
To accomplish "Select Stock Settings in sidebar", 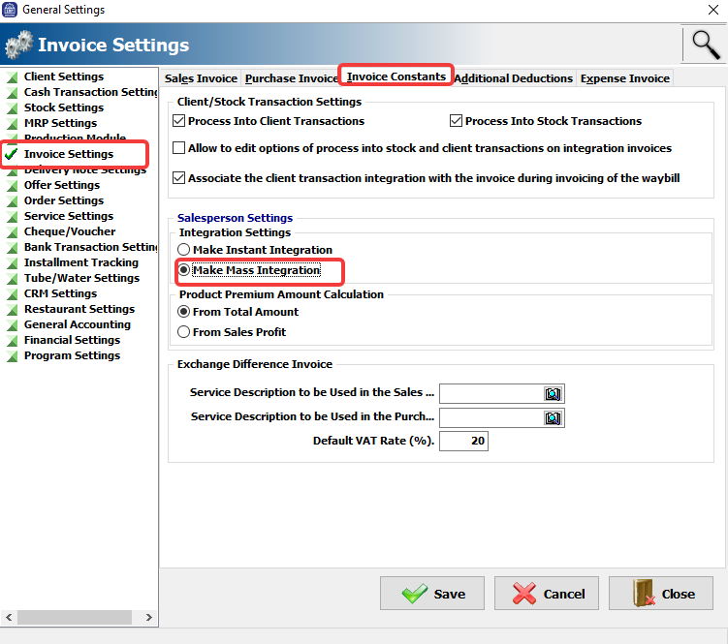I will 64,107.
